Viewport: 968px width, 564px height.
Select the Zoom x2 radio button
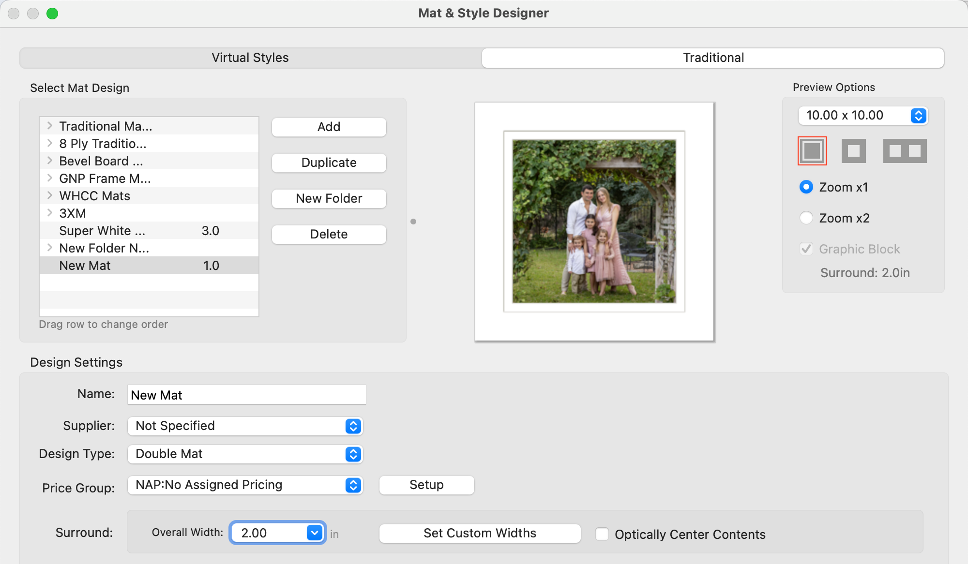pyautogui.click(x=806, y=218)
